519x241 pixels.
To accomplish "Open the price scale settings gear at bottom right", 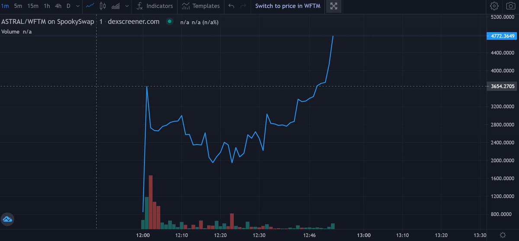I will pos(503,235).
